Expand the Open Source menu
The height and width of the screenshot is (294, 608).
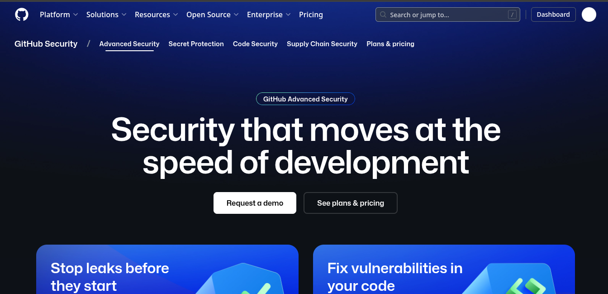point(212,14)
